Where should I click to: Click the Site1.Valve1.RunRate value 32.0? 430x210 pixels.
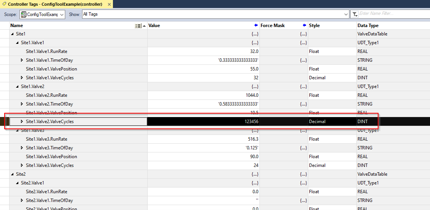click(254, 51)
